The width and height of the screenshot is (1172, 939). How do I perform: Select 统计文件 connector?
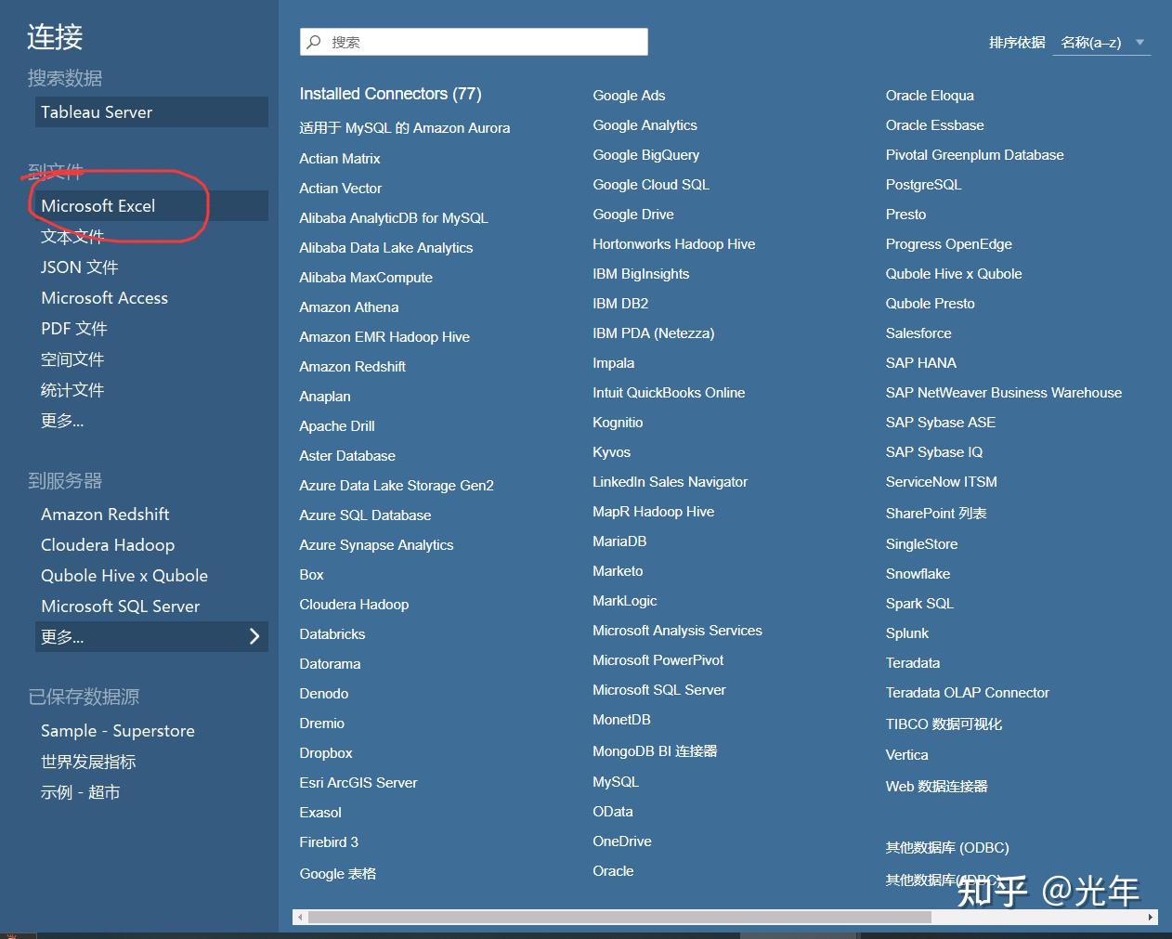[72, 390]
